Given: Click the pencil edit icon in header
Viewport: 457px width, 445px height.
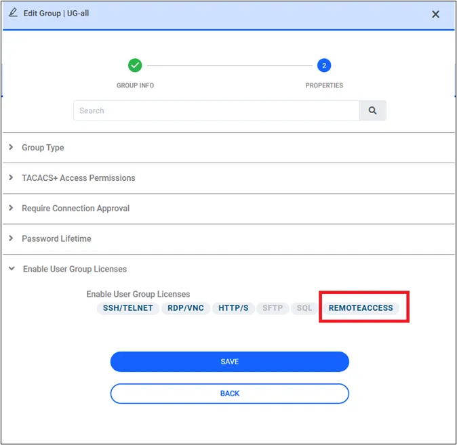Looking at the screenshot, I should tap(13, 12).
